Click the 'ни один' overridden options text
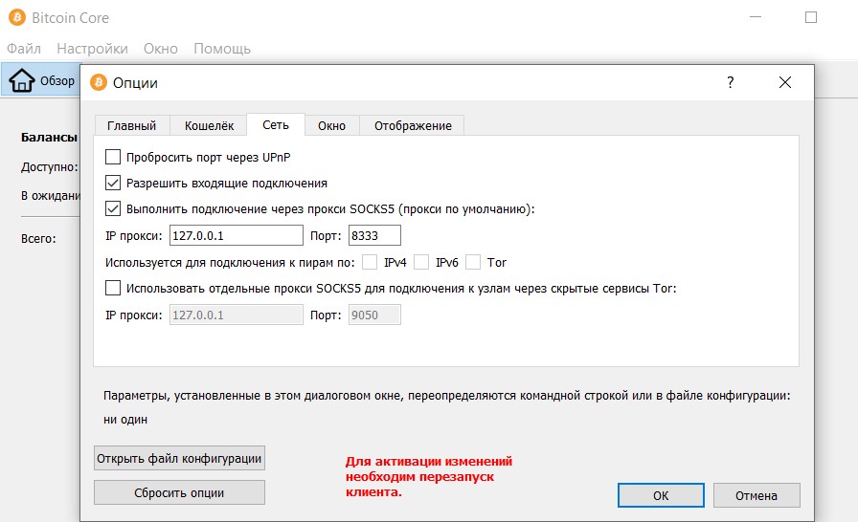Screen dimensions: 858x522 (x=125, y=420)
